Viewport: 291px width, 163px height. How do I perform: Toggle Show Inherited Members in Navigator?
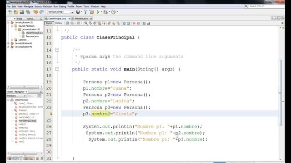[x=10, y=158]
